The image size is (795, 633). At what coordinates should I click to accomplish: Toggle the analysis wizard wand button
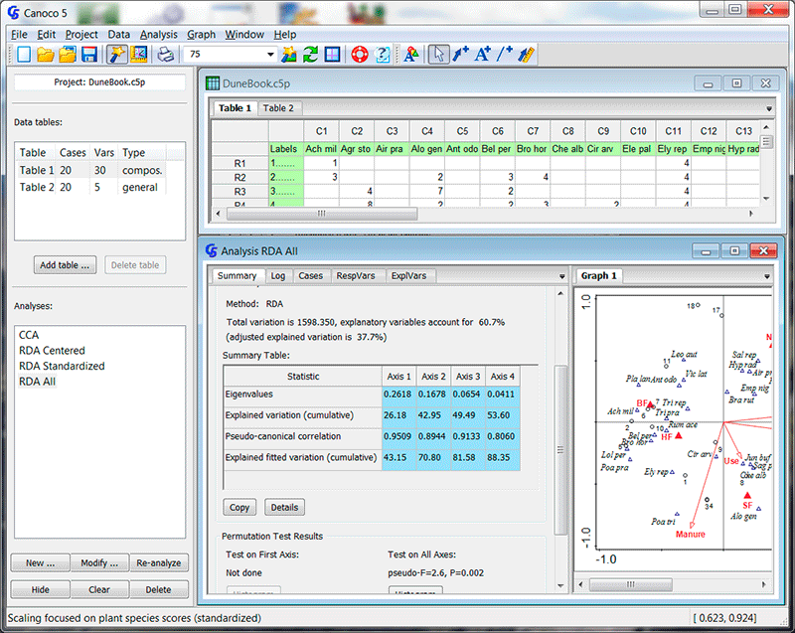(x=118, y=55)
